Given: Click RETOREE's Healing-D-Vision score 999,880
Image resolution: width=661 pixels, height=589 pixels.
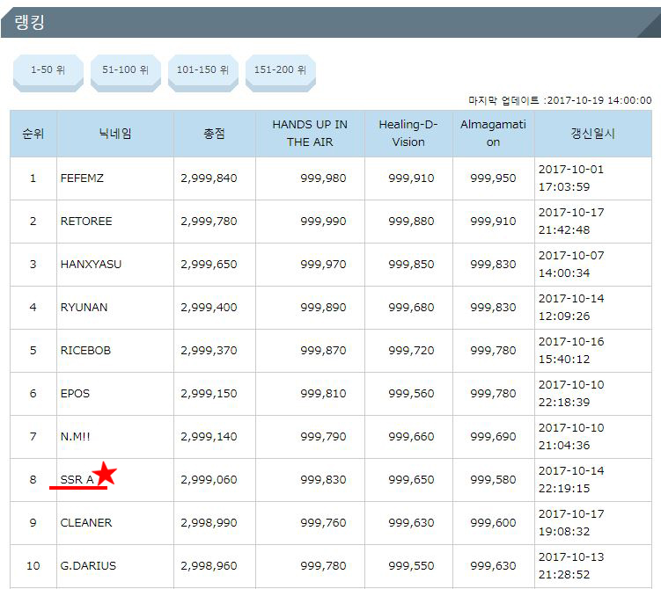Looking at the screenshot, I should (x=411, y=222).
